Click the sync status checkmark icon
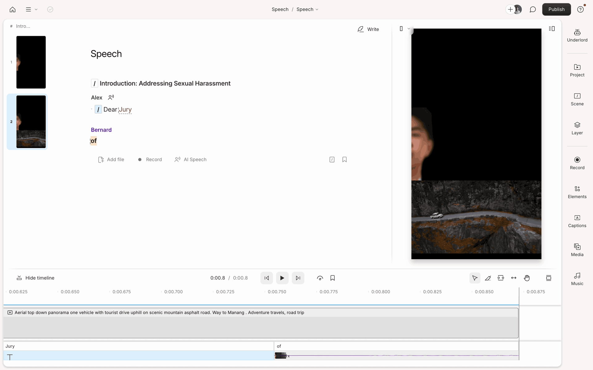Viewport: 593px width, 370px height. [x=50, y=9]
